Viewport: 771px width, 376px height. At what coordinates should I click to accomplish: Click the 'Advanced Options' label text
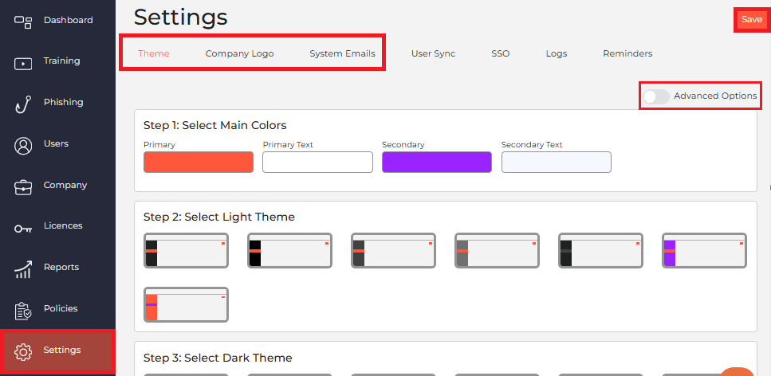[715, 96]
